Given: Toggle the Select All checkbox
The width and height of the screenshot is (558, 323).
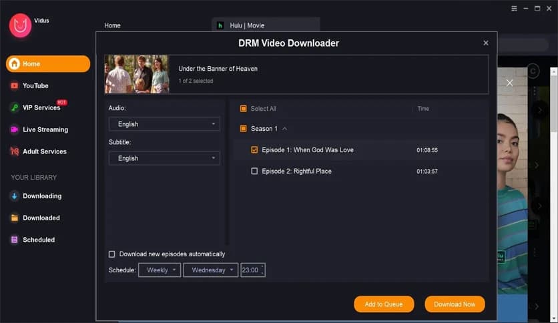Looking at the screenshot, I should [x=244, y=109].
